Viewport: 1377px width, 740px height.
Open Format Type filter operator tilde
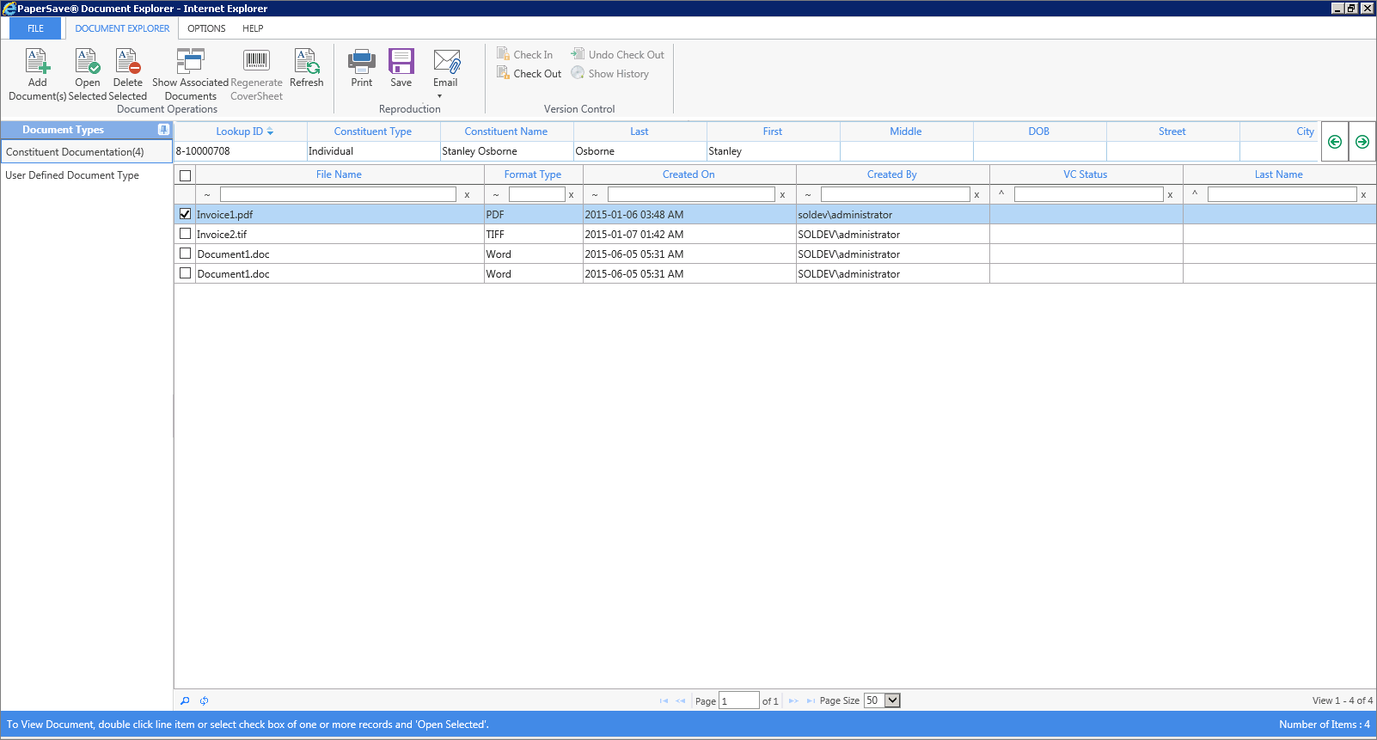496,195
